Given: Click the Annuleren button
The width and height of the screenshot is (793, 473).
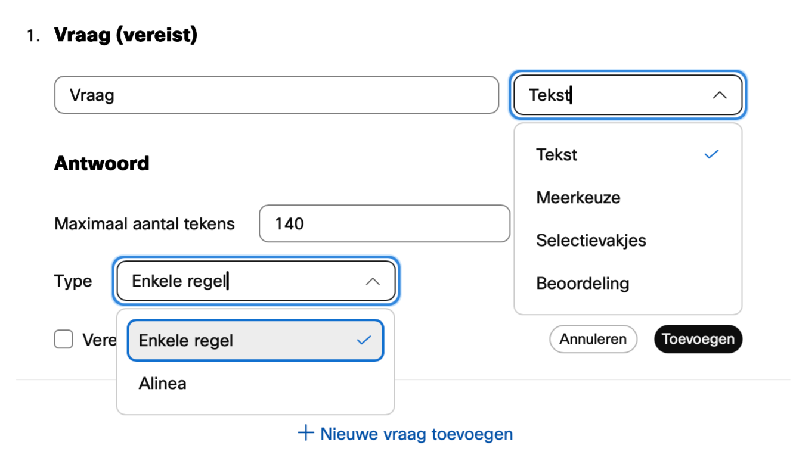Looking at the screenshot, I should (593, 339).
